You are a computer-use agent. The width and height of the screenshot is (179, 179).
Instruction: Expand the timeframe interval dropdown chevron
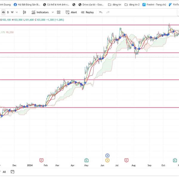coord(17,12)
